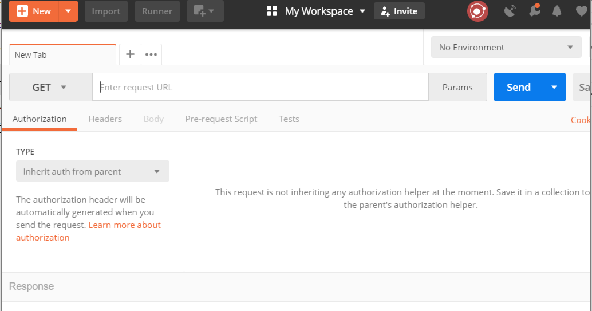Open the interceptor satellite icon
The width and height of the screenshot is (592, 311).
click(510, 11)
